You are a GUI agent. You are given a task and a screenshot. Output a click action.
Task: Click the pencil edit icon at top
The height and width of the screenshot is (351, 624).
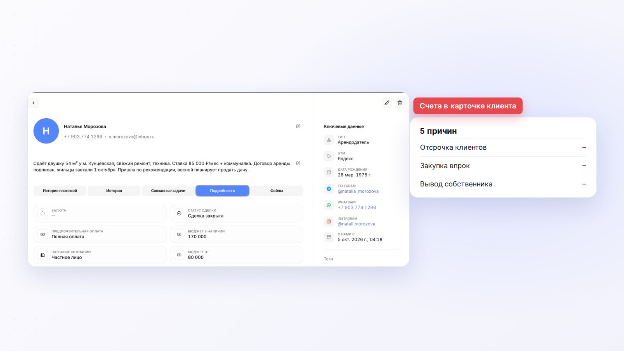click(387, 103)
